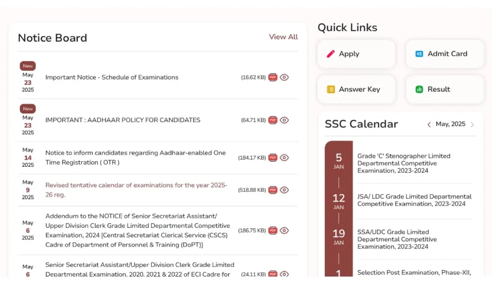This screenshot has width=492, height=295.
Task: Click the 12 JAN calendar date marker
Action: click(x=339, y=201)
